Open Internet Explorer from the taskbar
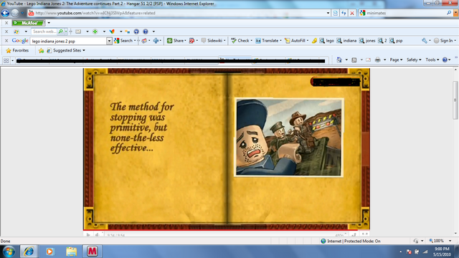Screen dimensions: 459x258 point(29,252)
